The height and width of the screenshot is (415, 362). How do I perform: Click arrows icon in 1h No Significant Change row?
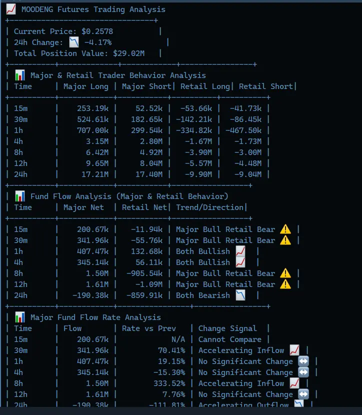tap(303, 361)
